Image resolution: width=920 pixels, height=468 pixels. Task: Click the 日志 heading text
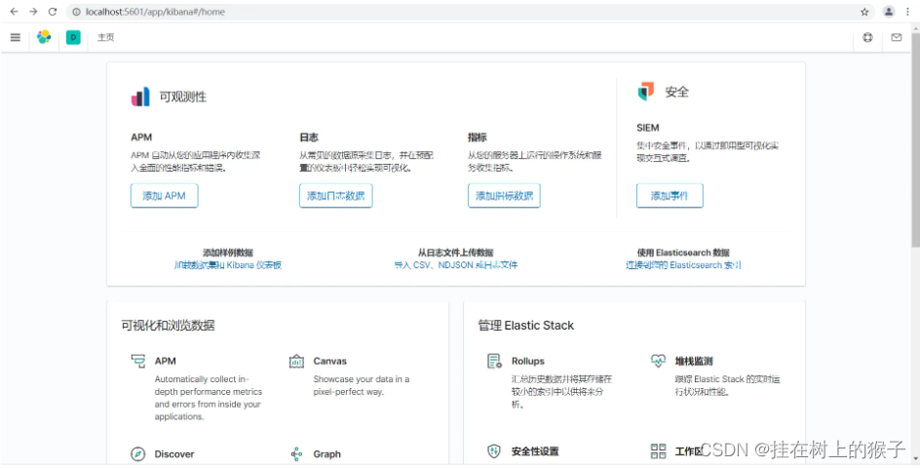pos(309,136)
